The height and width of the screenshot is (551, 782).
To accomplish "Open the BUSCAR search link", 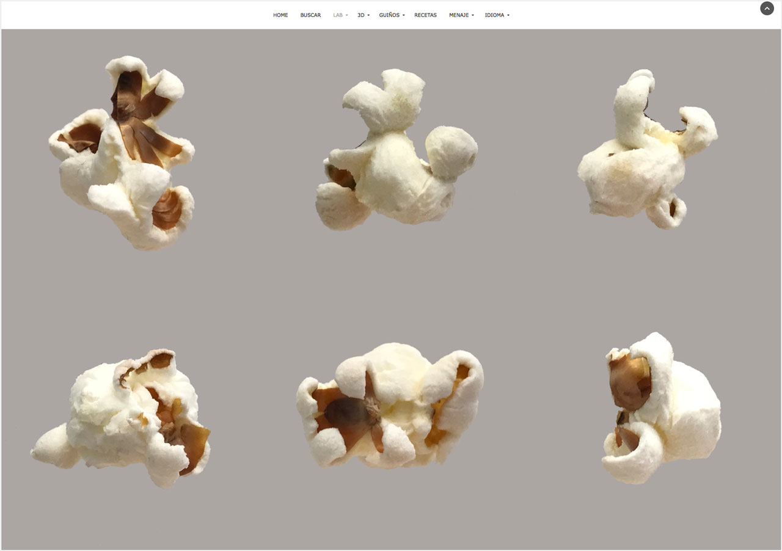I will (x=310, y=15).
